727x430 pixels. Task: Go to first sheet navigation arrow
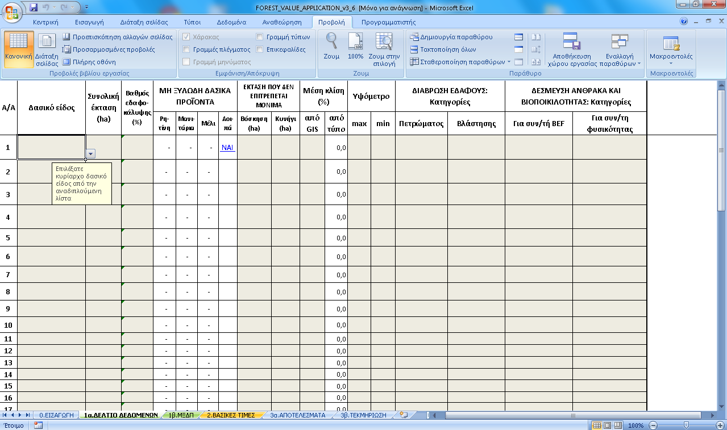point(5,415)
